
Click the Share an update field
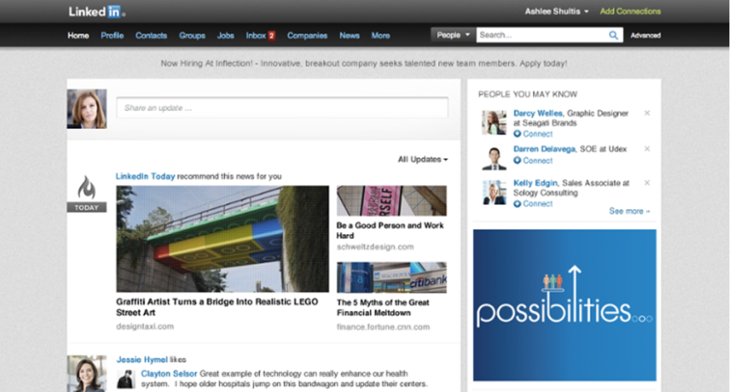tap(282, 107)
